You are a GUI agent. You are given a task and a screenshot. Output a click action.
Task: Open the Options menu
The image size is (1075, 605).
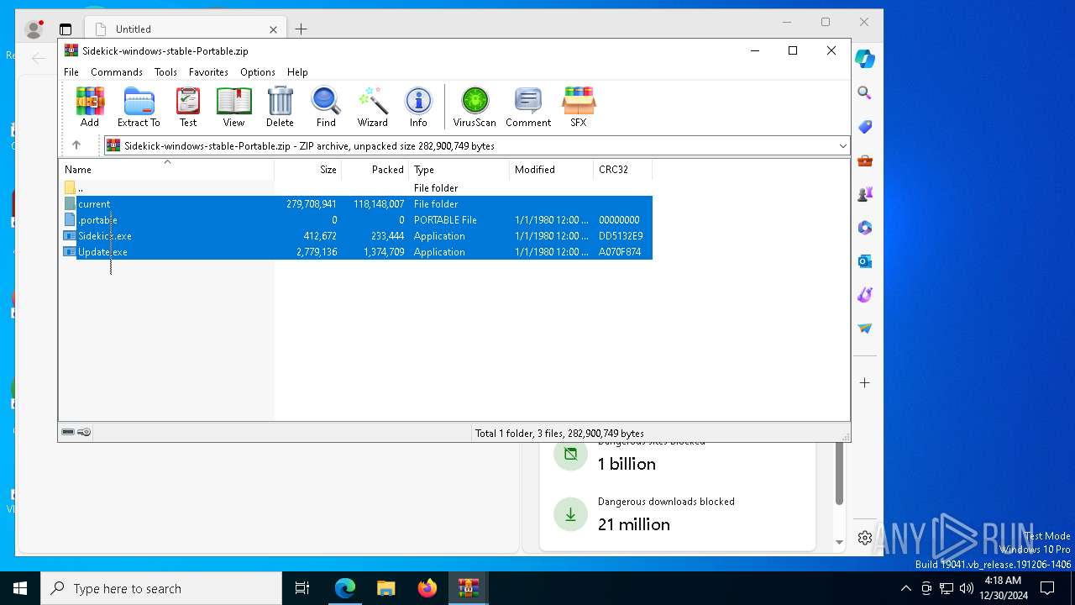pos(258,72)
